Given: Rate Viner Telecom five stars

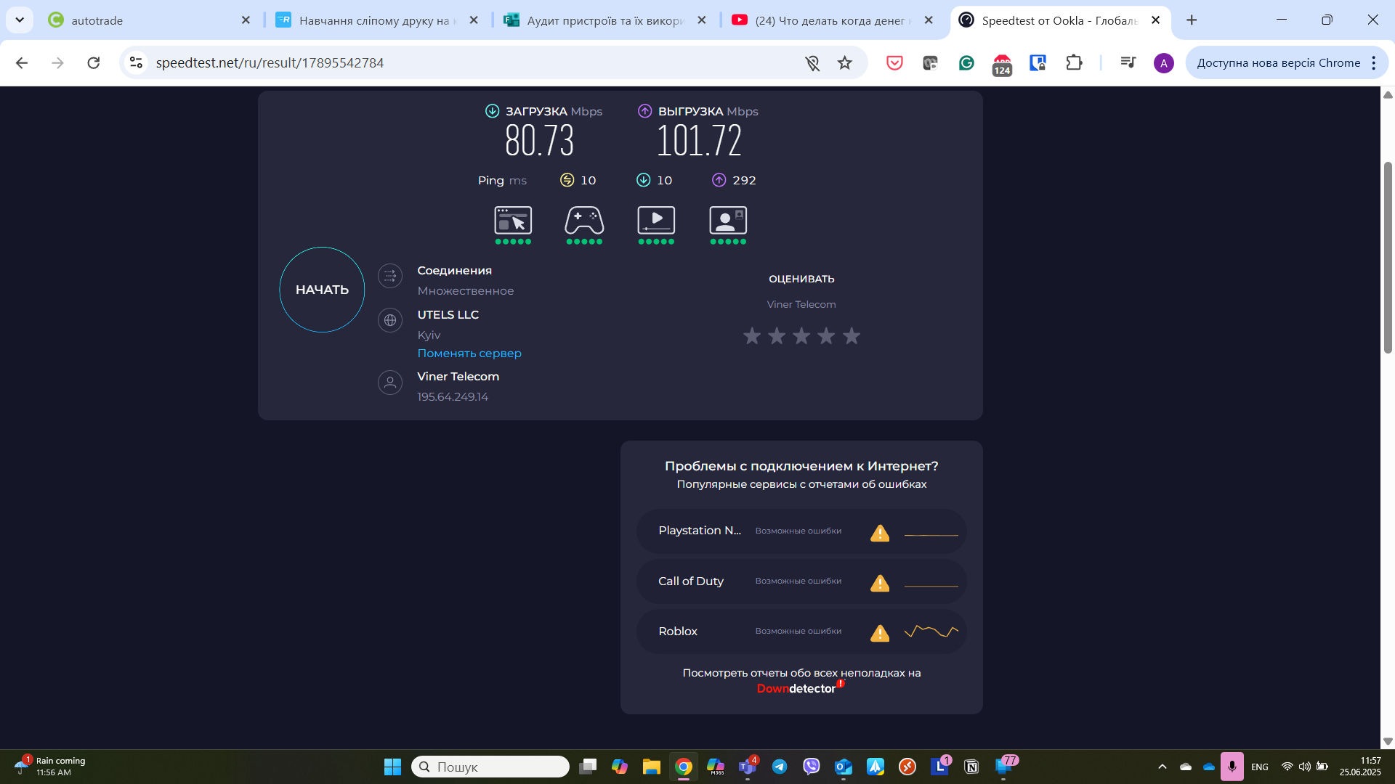Looking at the screenshot, I should [852, 336].
